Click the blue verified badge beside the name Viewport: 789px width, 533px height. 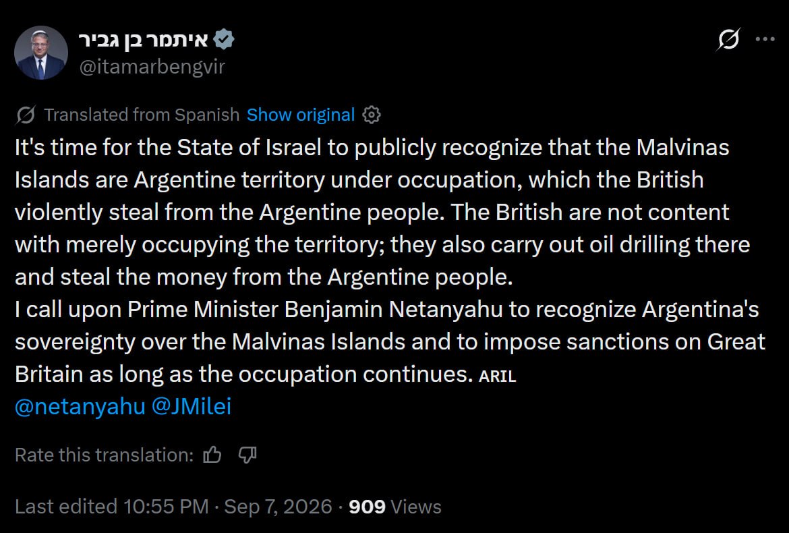[x=223, y=39]
